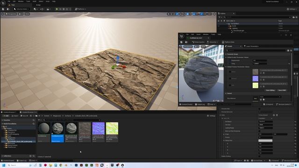This screenshot has height=168, width=299.
Task: Click the Save Sibling button
Action: [x=270, y=90]
